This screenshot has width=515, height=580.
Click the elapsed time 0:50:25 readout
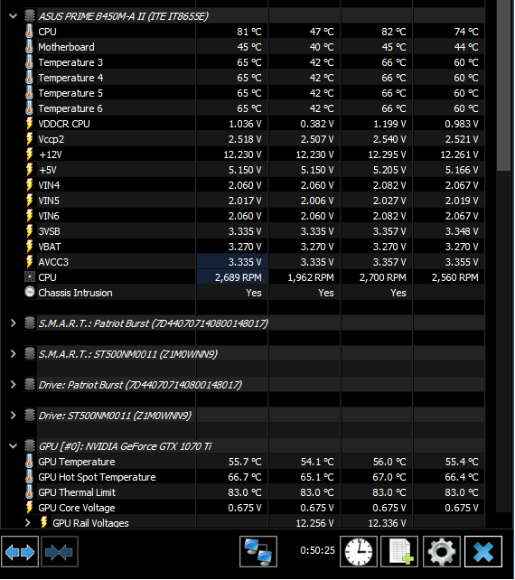tap(317, 550)
